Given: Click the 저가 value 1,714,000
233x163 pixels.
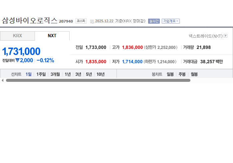Looking at the screenshot, I should pos(132,62).
